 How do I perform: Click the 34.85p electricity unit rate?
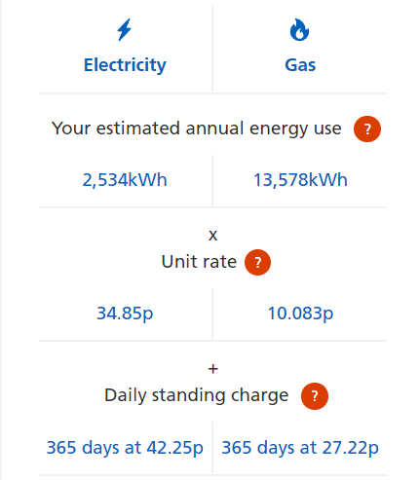tap(125, 314)
